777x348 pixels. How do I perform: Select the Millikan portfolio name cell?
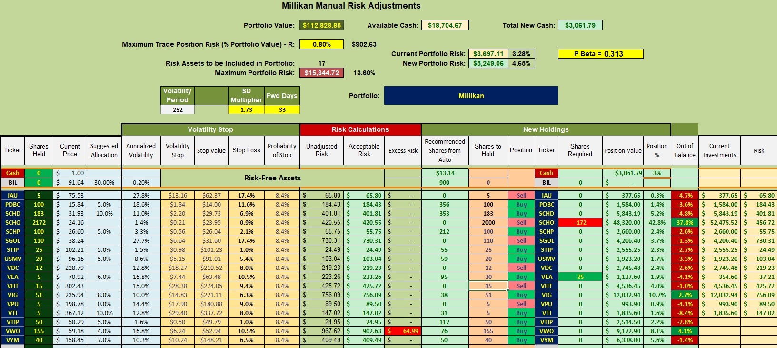coord(471,96)
